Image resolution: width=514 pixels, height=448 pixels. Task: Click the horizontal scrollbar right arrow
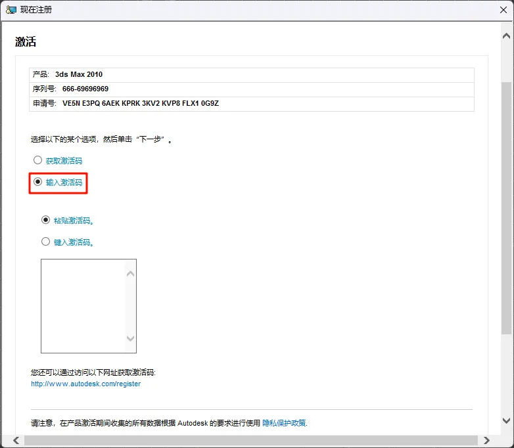click(x=486, y=441)
